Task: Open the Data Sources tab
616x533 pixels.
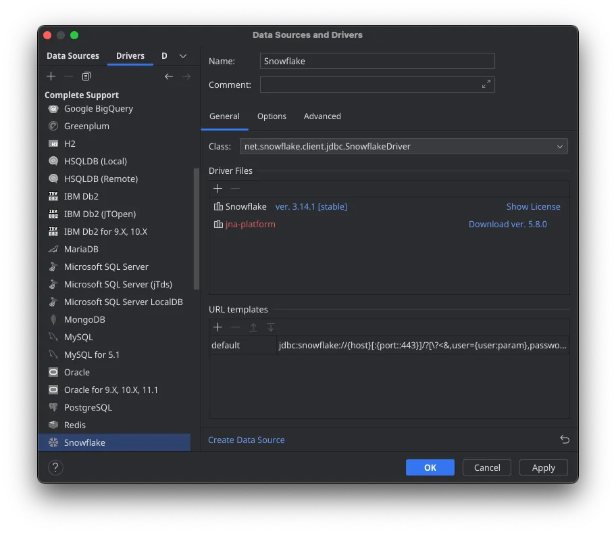Action: pyautogui.click(x=73, y=56)
